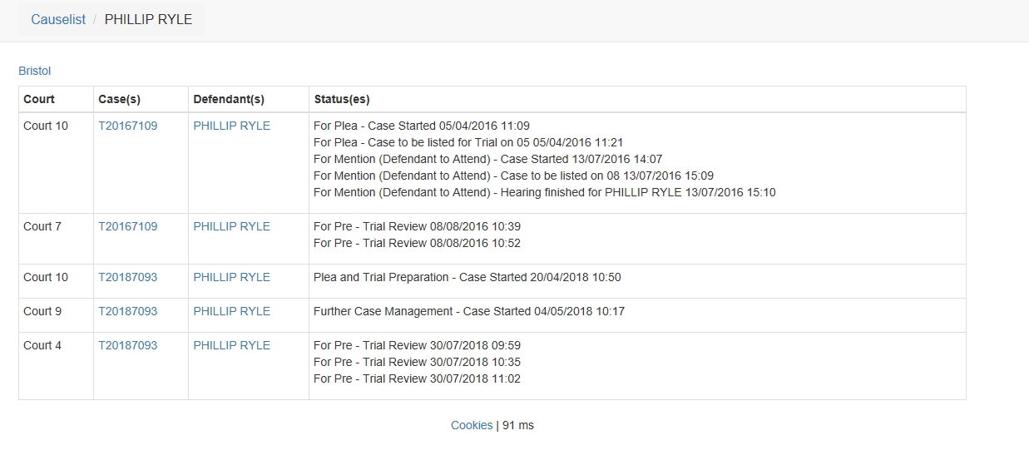The image size is (1029, 460).
Task: Open case T20187093 in the Court 10 row
Action: coord(128,277)
